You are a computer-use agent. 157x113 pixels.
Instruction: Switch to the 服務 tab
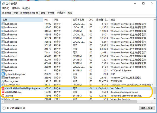(x=70, y=13)
